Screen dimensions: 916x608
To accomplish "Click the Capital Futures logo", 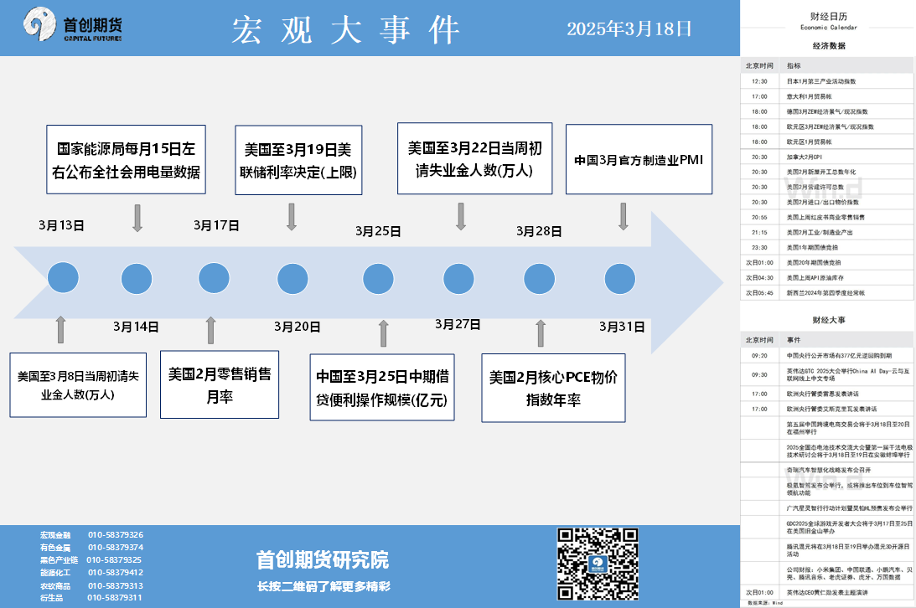I will pos(72,25).
